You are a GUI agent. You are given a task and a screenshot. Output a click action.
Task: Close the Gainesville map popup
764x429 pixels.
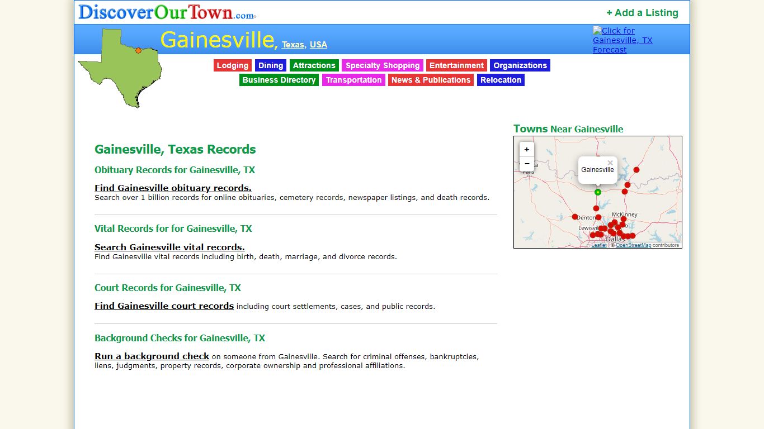click(x=610, y=163)
